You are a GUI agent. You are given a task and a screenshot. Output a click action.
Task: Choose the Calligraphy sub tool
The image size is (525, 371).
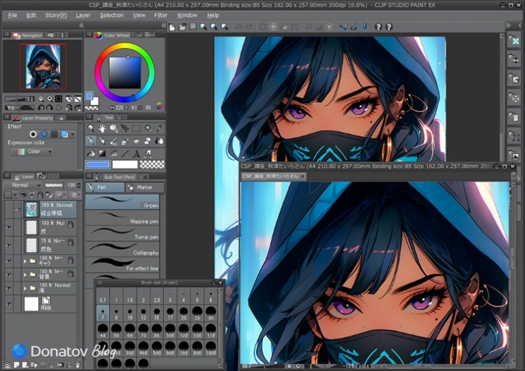tap(122, 249)
